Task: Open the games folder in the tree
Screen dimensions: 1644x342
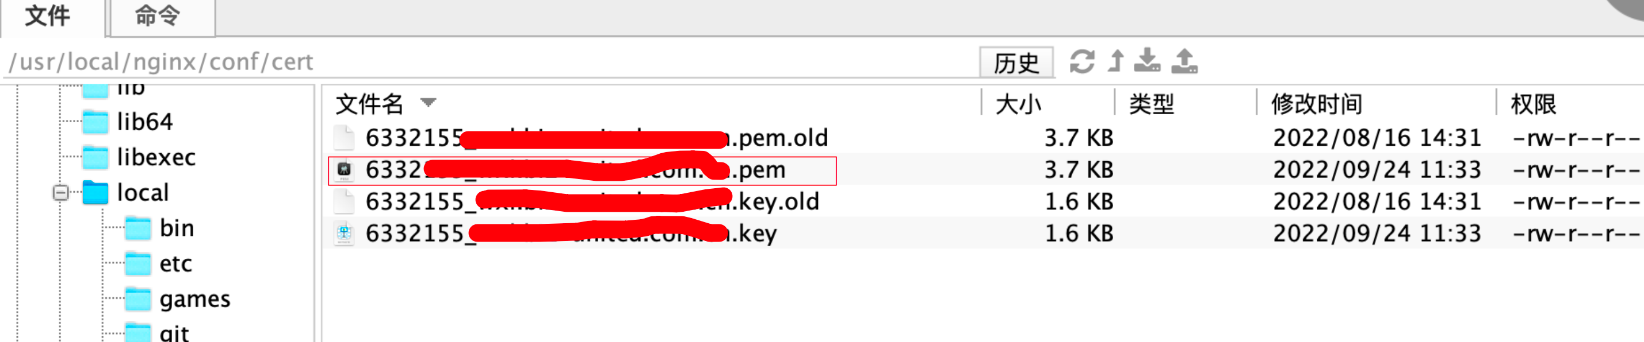Action: point(194,299)
